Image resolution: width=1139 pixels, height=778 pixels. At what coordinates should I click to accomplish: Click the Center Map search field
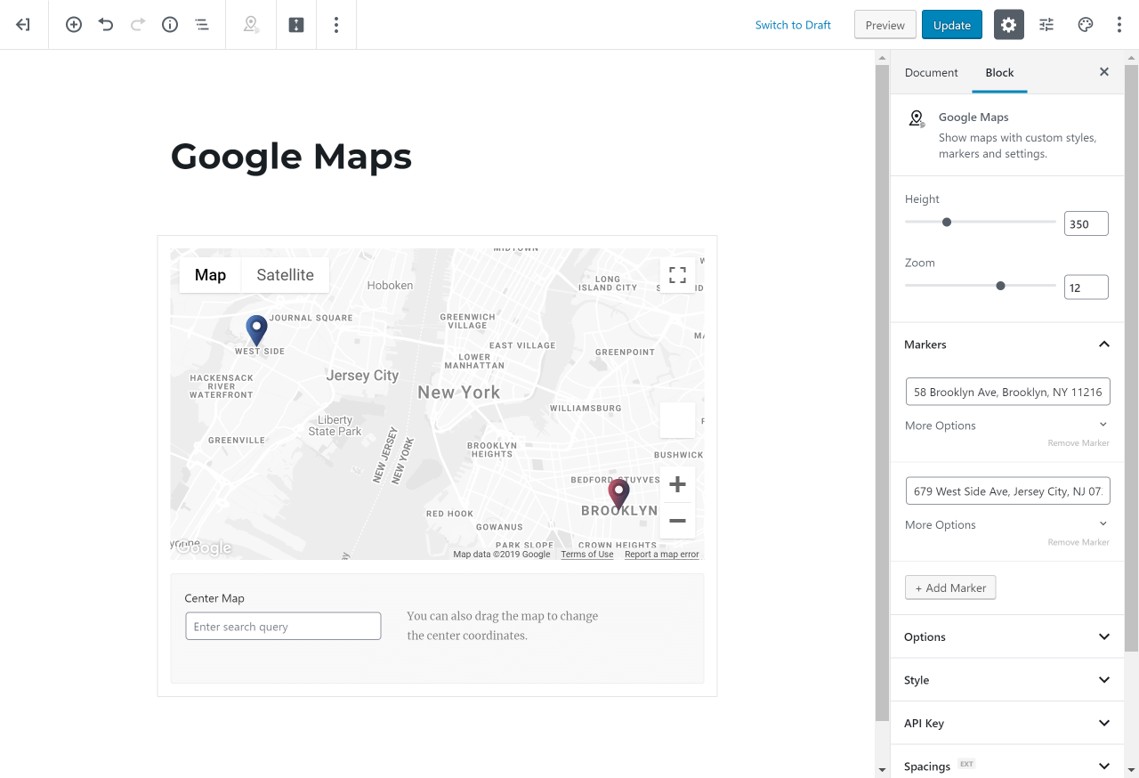tap(283, 626)
